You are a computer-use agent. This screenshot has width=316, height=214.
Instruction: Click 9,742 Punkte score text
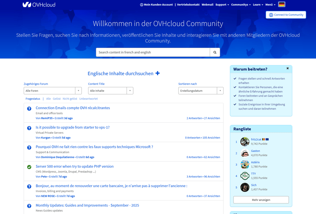point(259,144)
